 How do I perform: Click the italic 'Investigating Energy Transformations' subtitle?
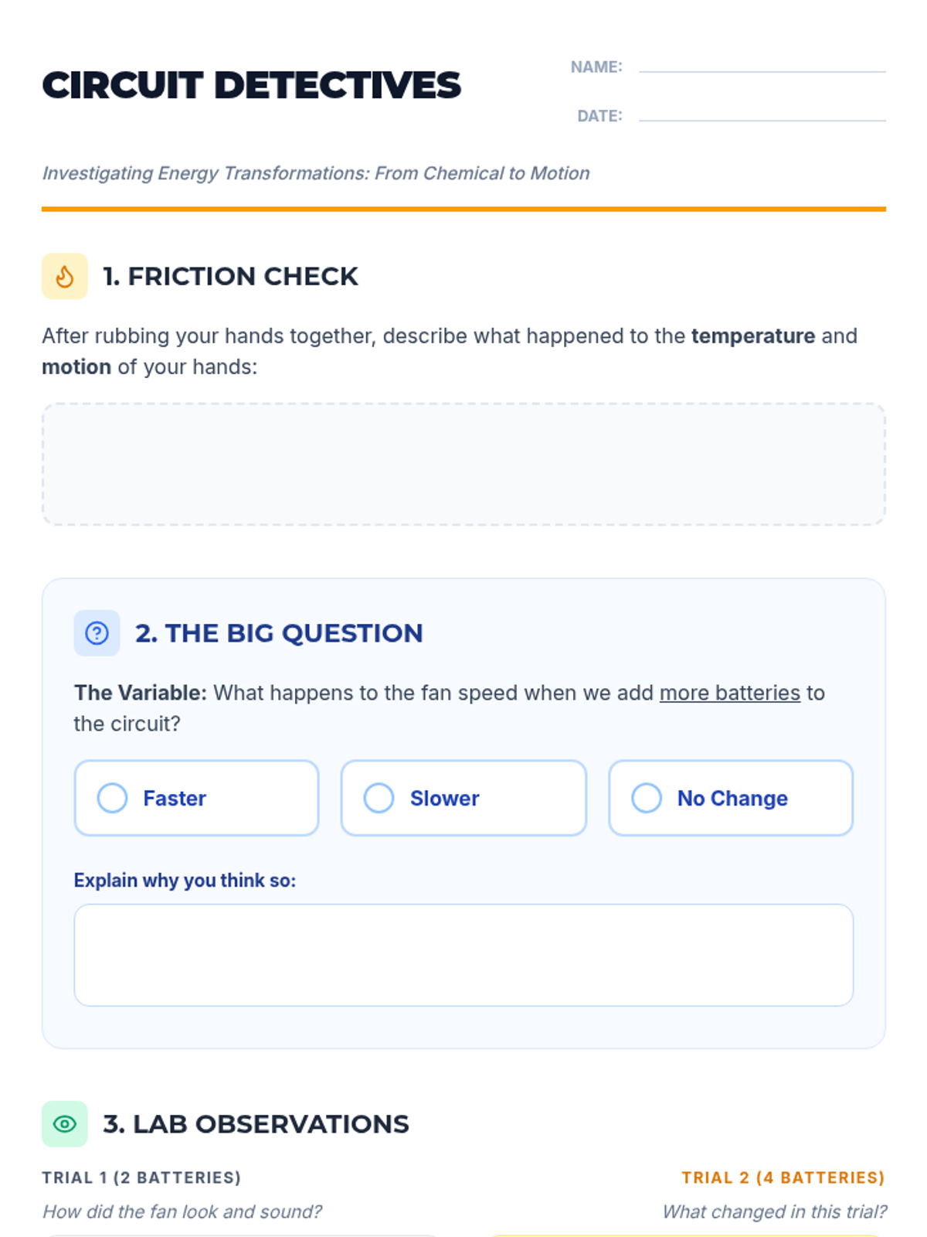click(315, 173)
